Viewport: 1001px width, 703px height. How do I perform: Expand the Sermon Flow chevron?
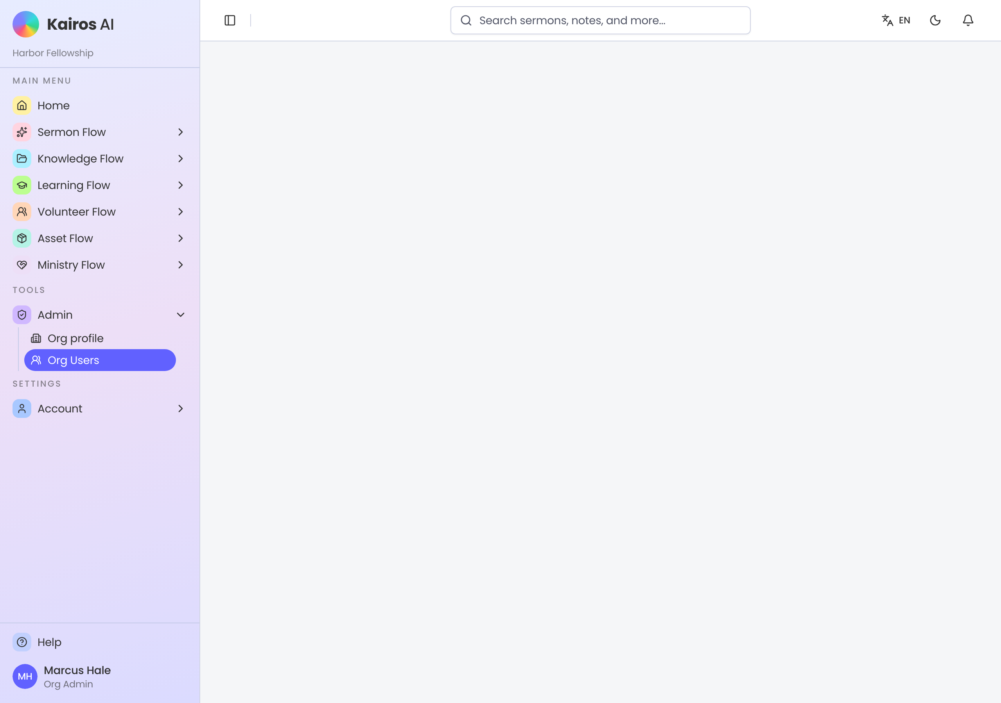[x=181, y=132]
